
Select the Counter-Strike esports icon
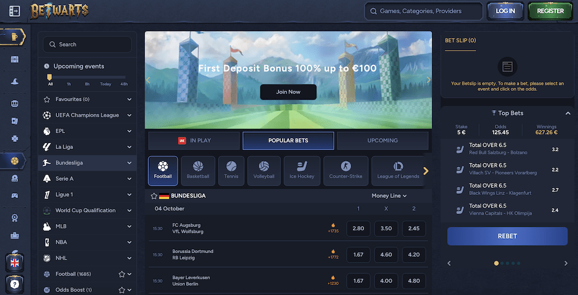point(346,170)
